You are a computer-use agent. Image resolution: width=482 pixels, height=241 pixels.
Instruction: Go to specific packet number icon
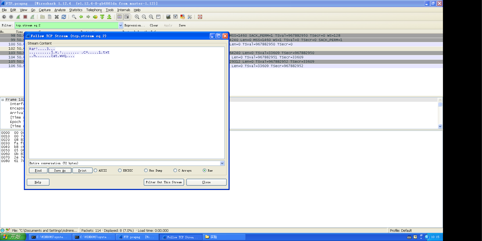(x=95, y=17)
